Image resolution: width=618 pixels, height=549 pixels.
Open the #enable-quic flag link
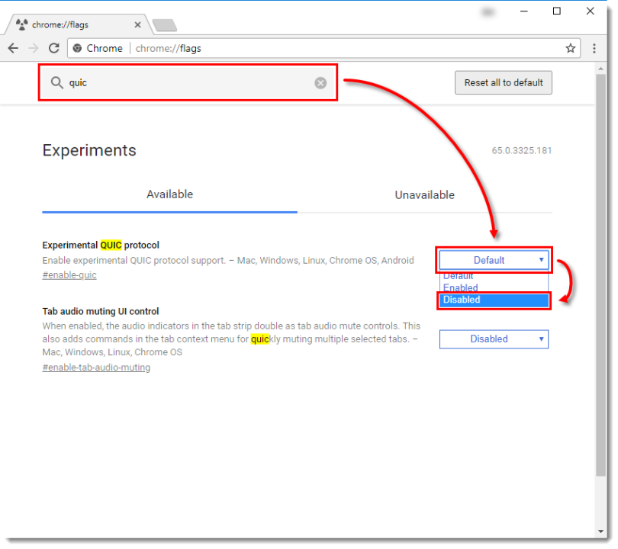[69, 274]
